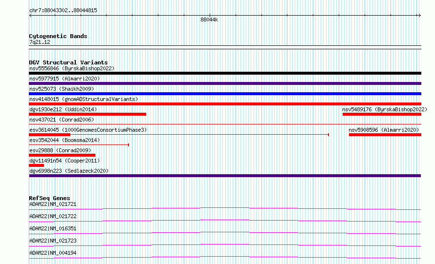435x264 pixels.
Task: Click the chr7:88043302..88044815 coordinate label
Action: [x=63, y=11]
